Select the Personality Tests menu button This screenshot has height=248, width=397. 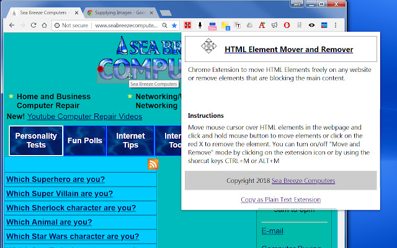pos(36,141)
